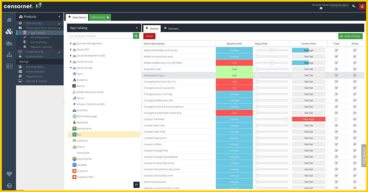Select ASUS WebStorage app in catalog
This screenshot has height=192, width=368.
click(x=85, y=116)
